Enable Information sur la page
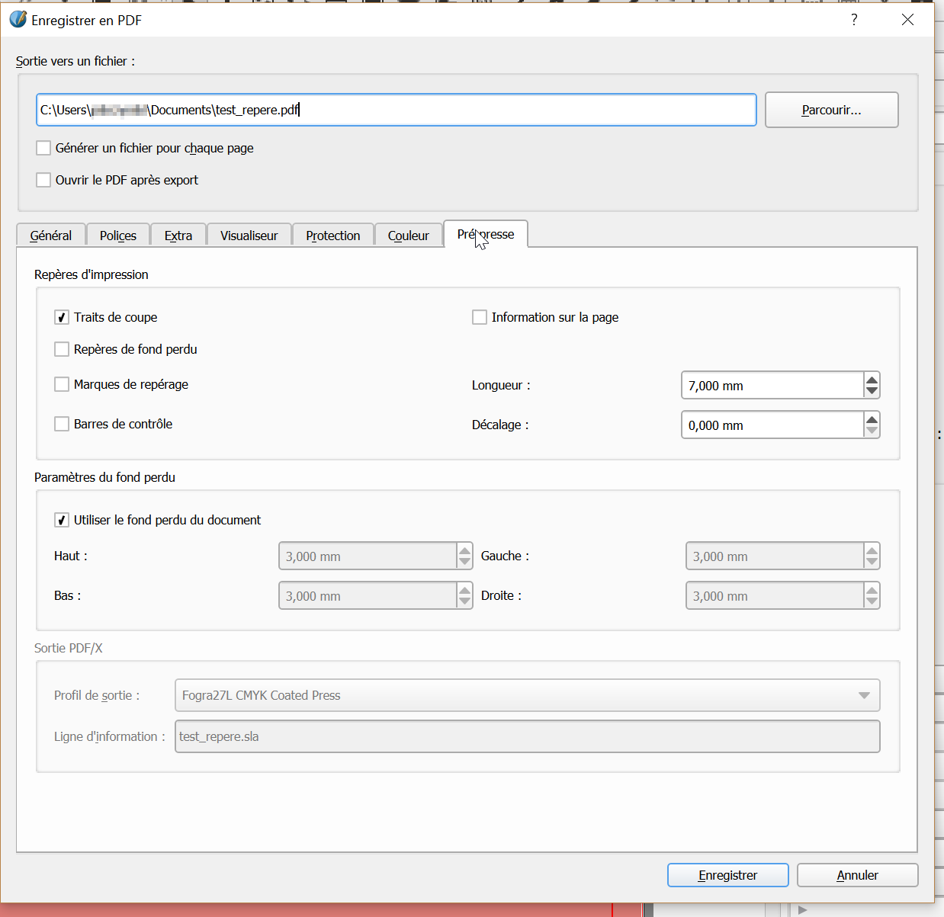Viewport: 944px width, 917px height. 480,317
